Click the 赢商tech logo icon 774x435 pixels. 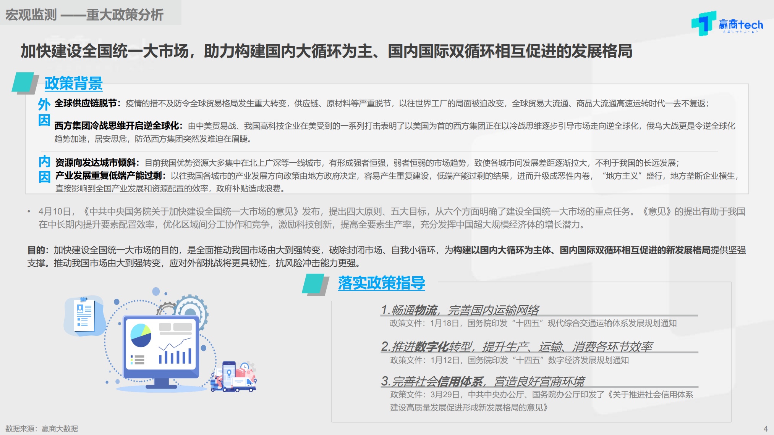[x=704, y=23]
